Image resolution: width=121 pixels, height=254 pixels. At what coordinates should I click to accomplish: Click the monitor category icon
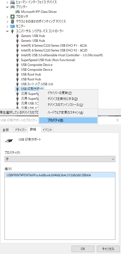(x=12, y=26)
